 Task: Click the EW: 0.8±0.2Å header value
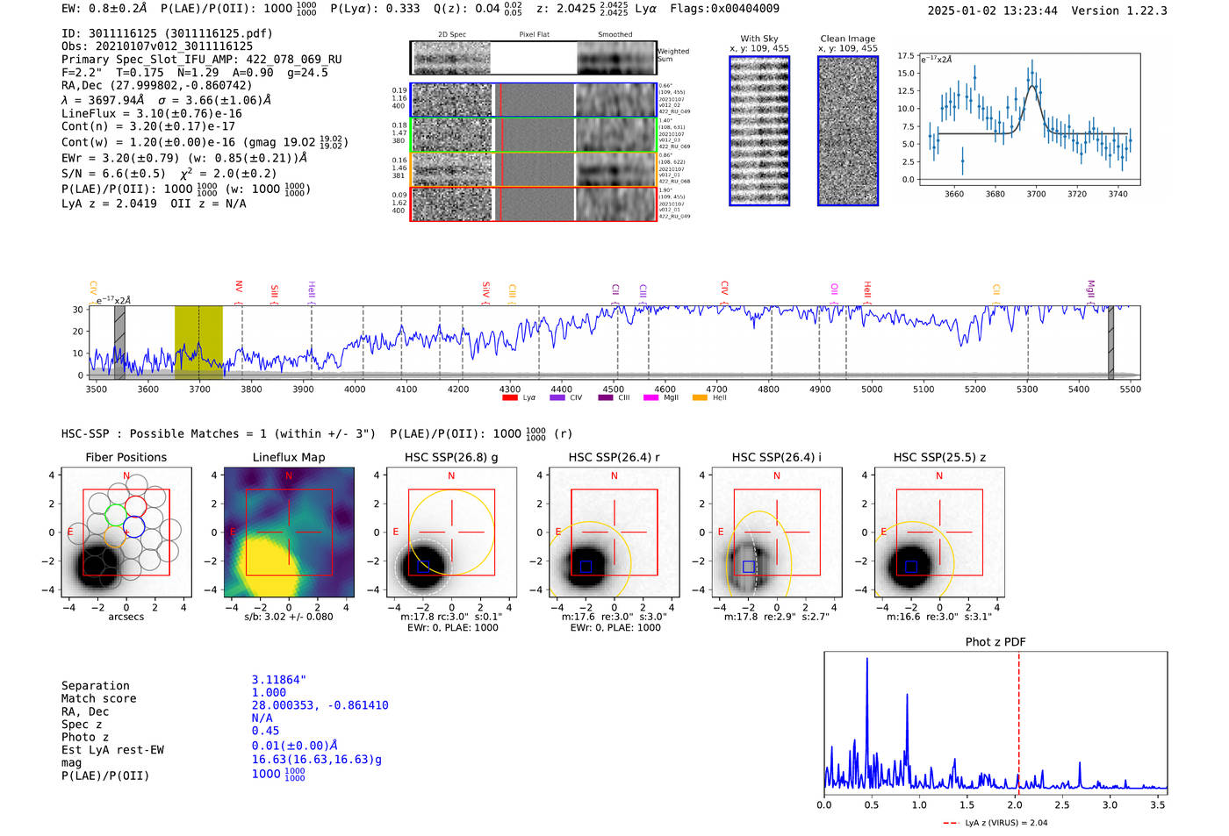(x=104, y=9)
